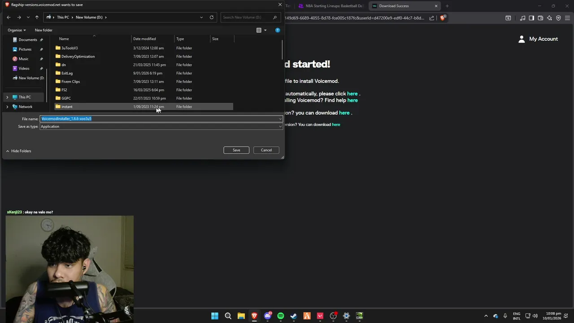This screenshot has width=574, height=323.
Task: Select the Fivem Clips folder
Action: (x=143, y=82)
